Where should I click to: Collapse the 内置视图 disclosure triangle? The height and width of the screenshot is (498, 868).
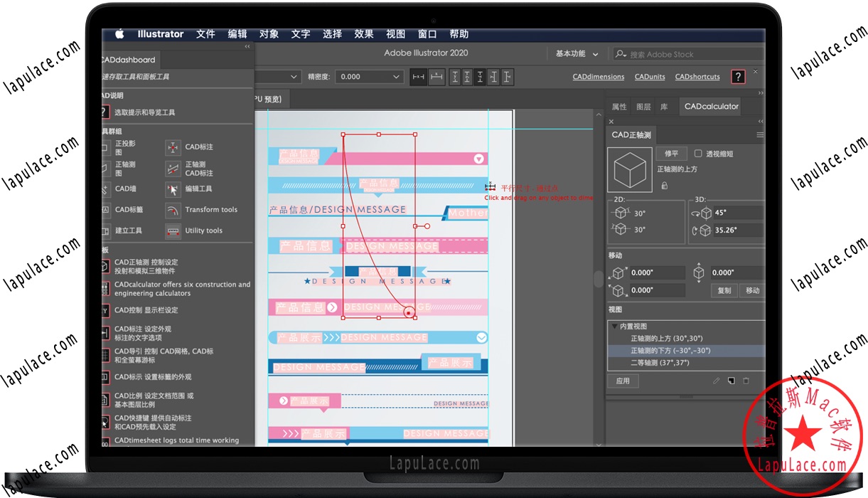[x=614, y=325]
